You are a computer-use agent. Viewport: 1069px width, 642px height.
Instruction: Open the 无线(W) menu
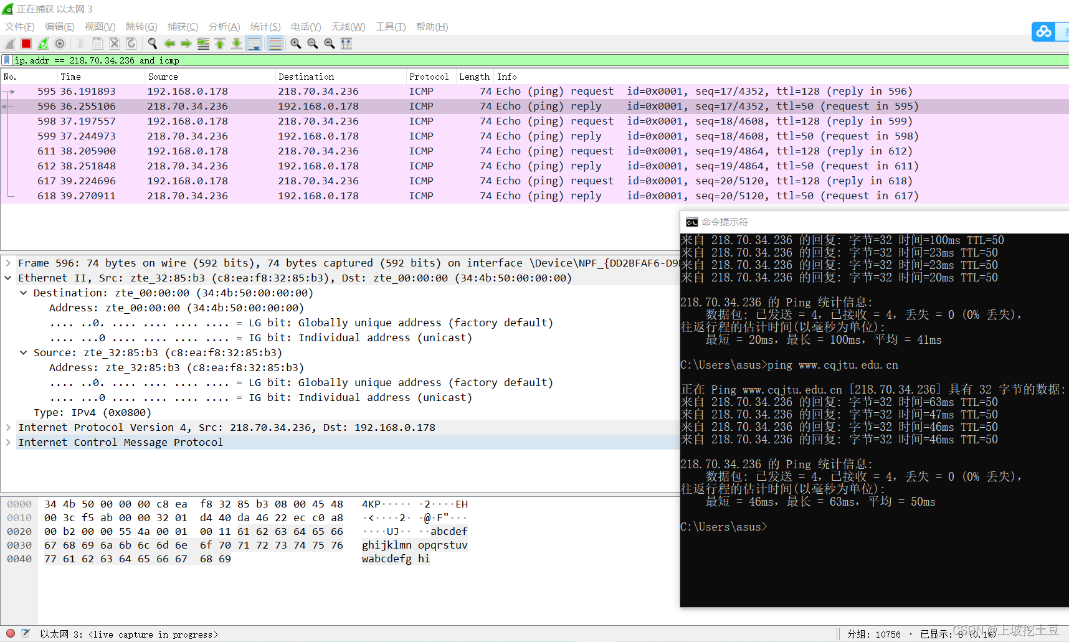coord(348,27)
